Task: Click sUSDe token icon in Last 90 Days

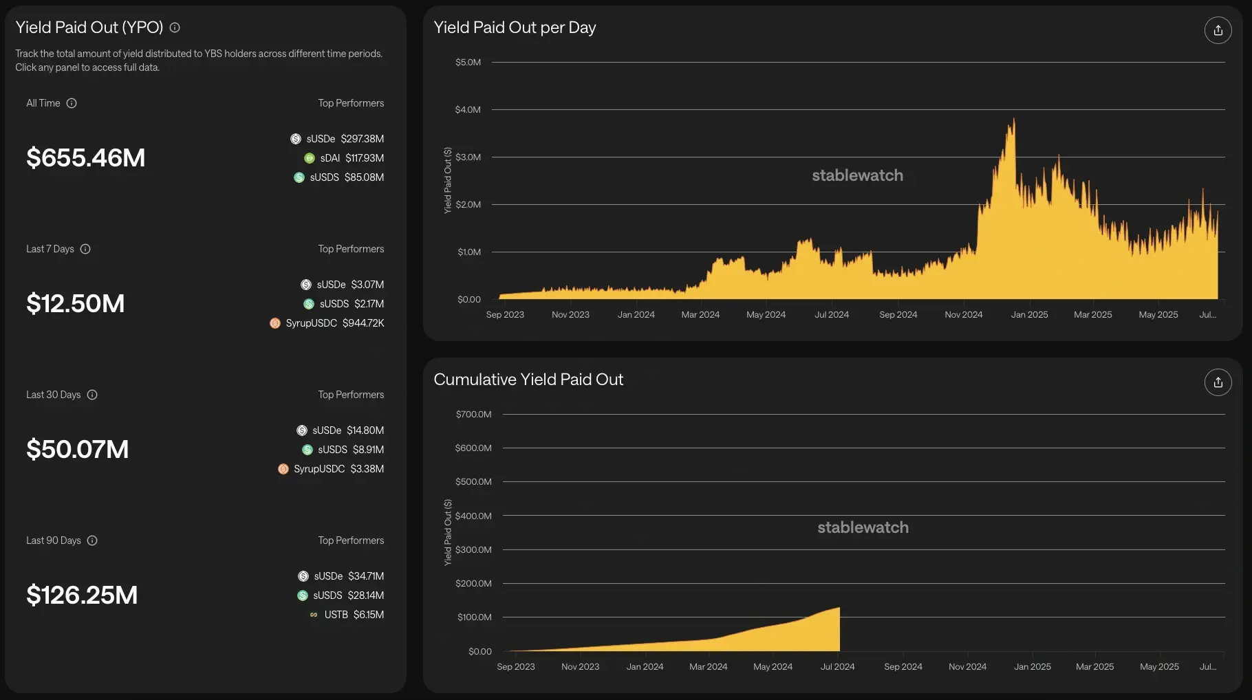Action: click(x=303, y=576)
